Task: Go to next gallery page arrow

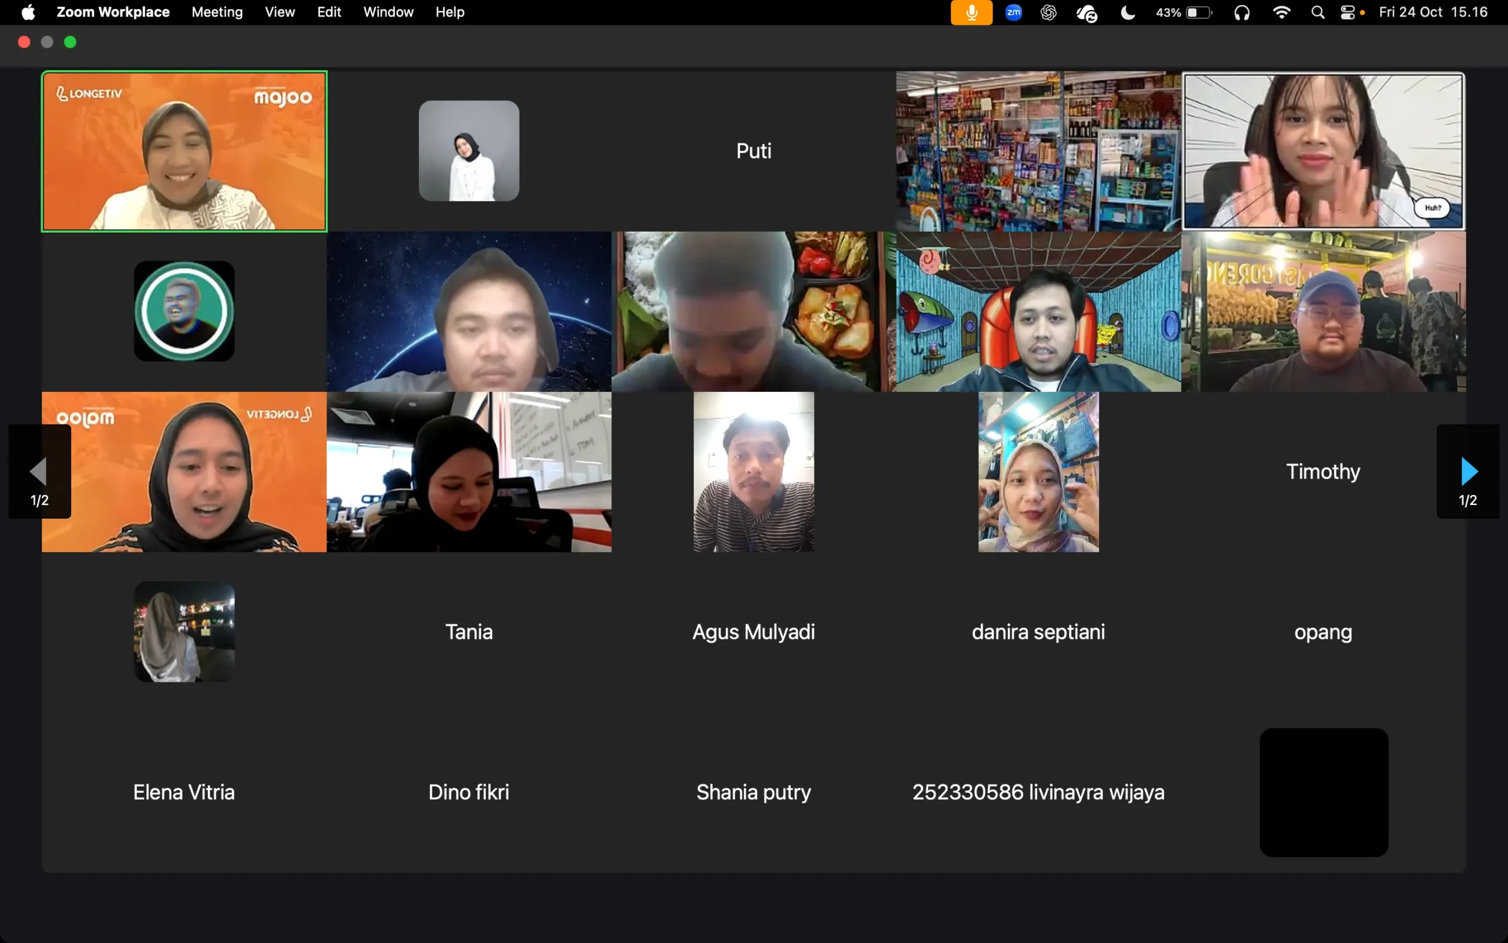Action: (x=1467, y=471)
